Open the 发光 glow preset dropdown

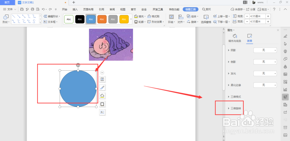pyautogui.click(x=265, y=74)
